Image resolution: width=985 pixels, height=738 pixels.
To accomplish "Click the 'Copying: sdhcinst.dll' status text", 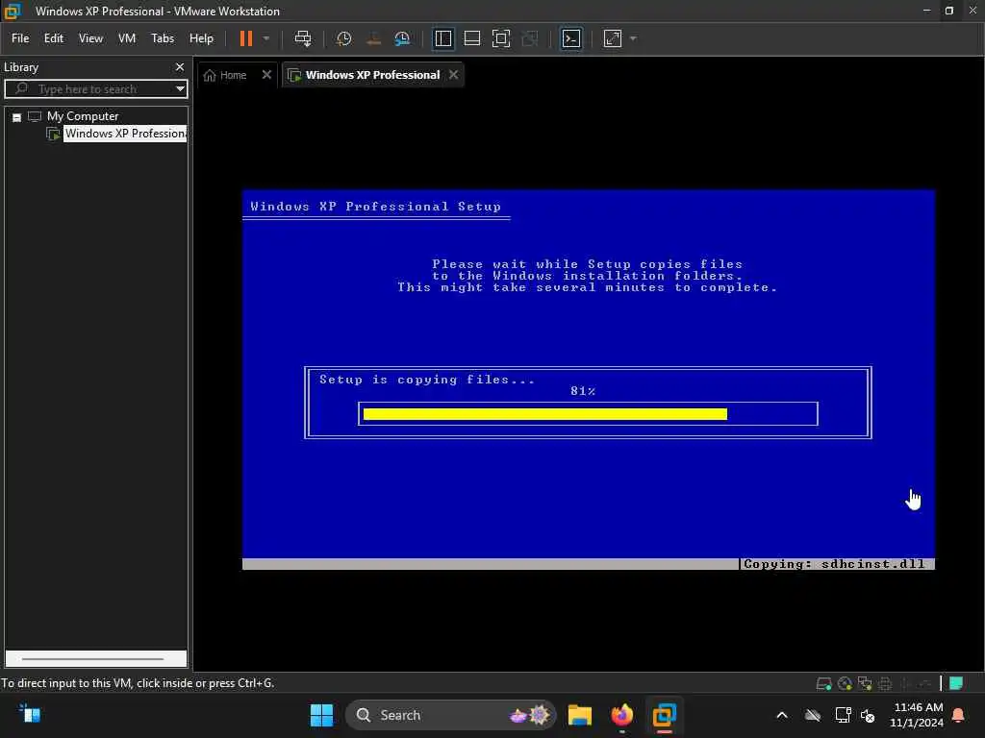I will (834, 564).
